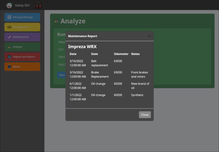This screenshot has height=152, width=219.
Task: Click the Maintenance Report dialog title
Action: pyautogui.click(x=83, y=36)
